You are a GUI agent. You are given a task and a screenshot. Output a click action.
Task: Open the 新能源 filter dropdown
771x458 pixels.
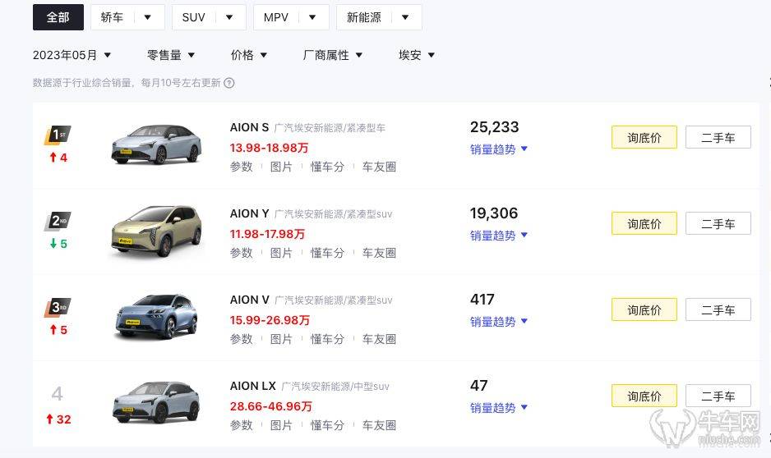378,17
